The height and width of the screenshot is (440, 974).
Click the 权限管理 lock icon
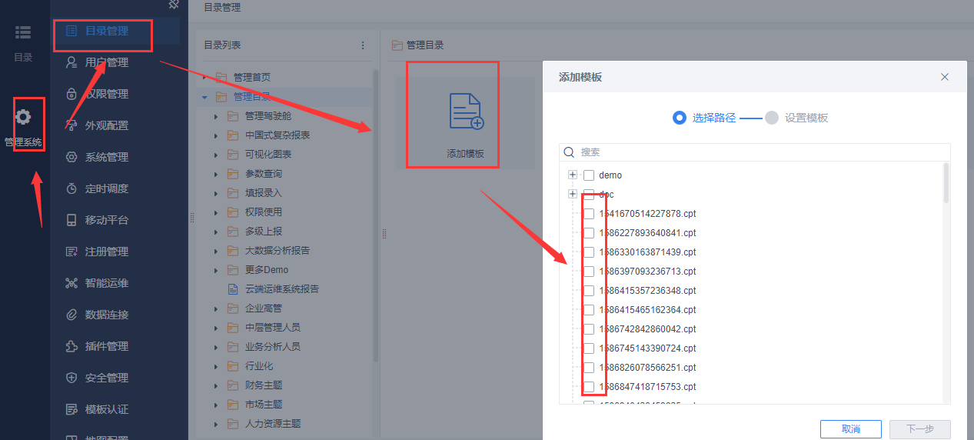71,94
